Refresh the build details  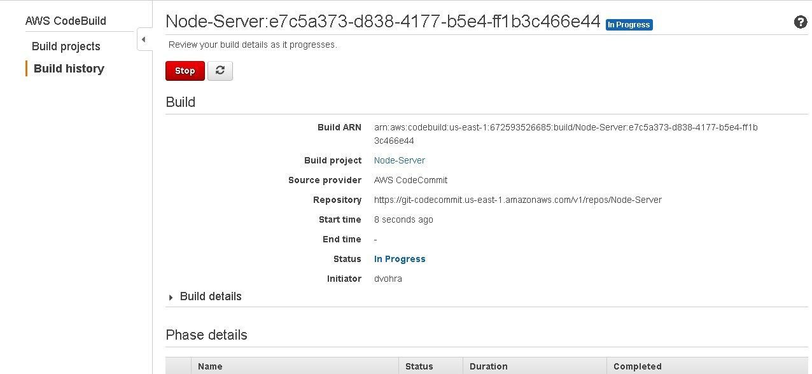(220, 71)
